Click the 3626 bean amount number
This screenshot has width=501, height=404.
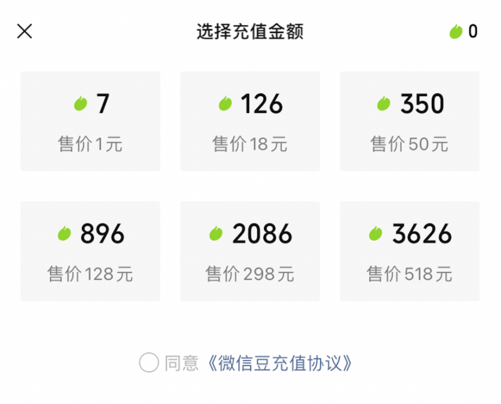(x=422, y=234)
